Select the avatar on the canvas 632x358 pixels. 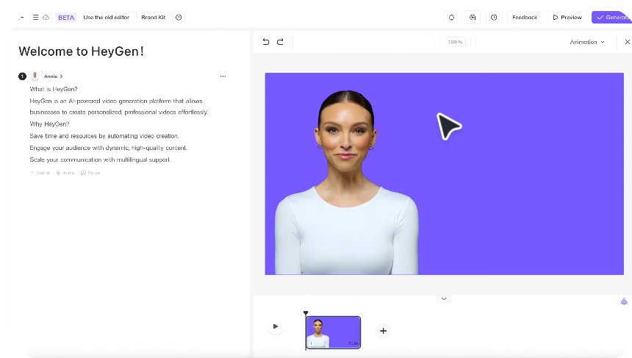(347, 182)
